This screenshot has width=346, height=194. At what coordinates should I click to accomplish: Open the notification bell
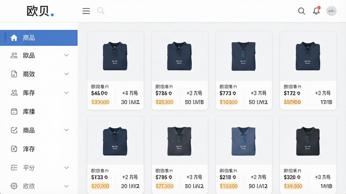coord(316,10)
